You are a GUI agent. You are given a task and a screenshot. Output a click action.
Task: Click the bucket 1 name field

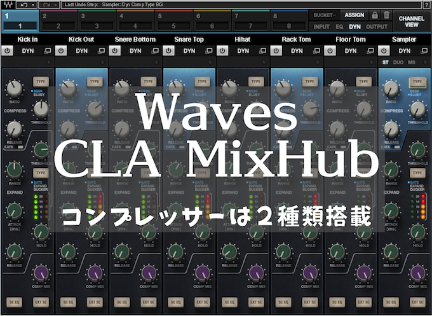20,26
